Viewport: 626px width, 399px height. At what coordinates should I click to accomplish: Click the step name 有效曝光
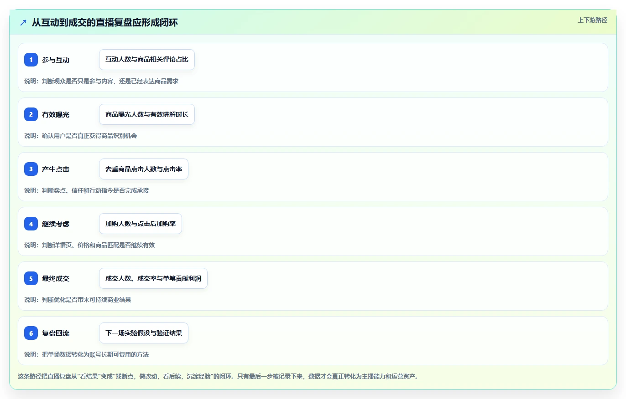(x=56, y=115)
